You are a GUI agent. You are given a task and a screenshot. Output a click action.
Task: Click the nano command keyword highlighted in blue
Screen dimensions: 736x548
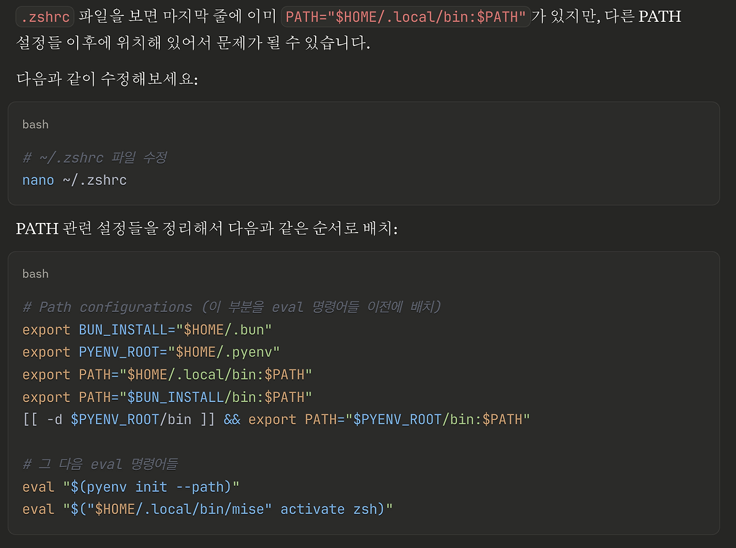point(37,180)
